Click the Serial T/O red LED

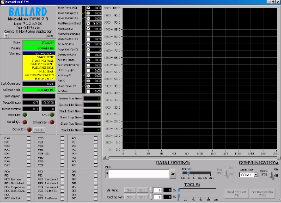coord(25,122)
